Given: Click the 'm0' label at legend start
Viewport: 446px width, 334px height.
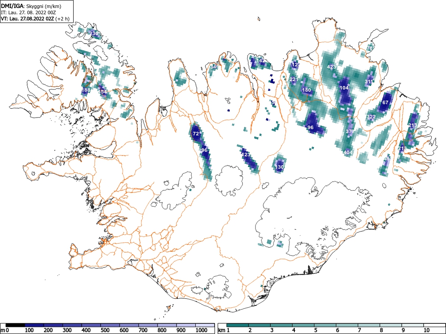Looking at the screenshot, I should click(x=5, y=330).
